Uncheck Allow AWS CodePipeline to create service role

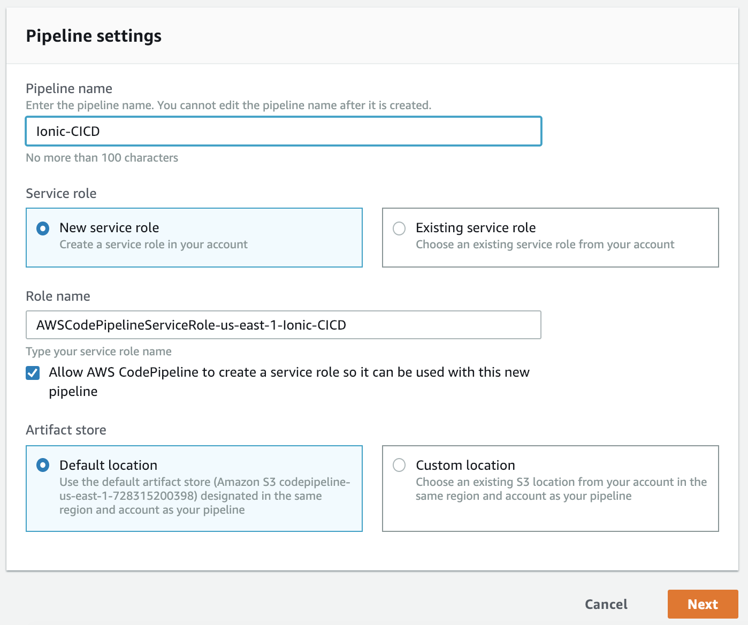33,373
